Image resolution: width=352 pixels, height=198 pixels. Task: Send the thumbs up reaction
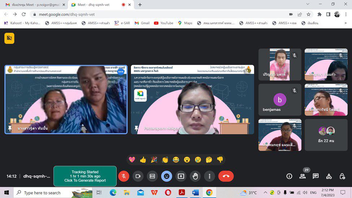pyautogui.click(x=143, y=160)
